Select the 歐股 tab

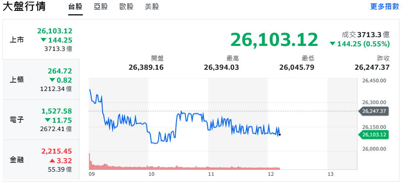pos(126,7)
